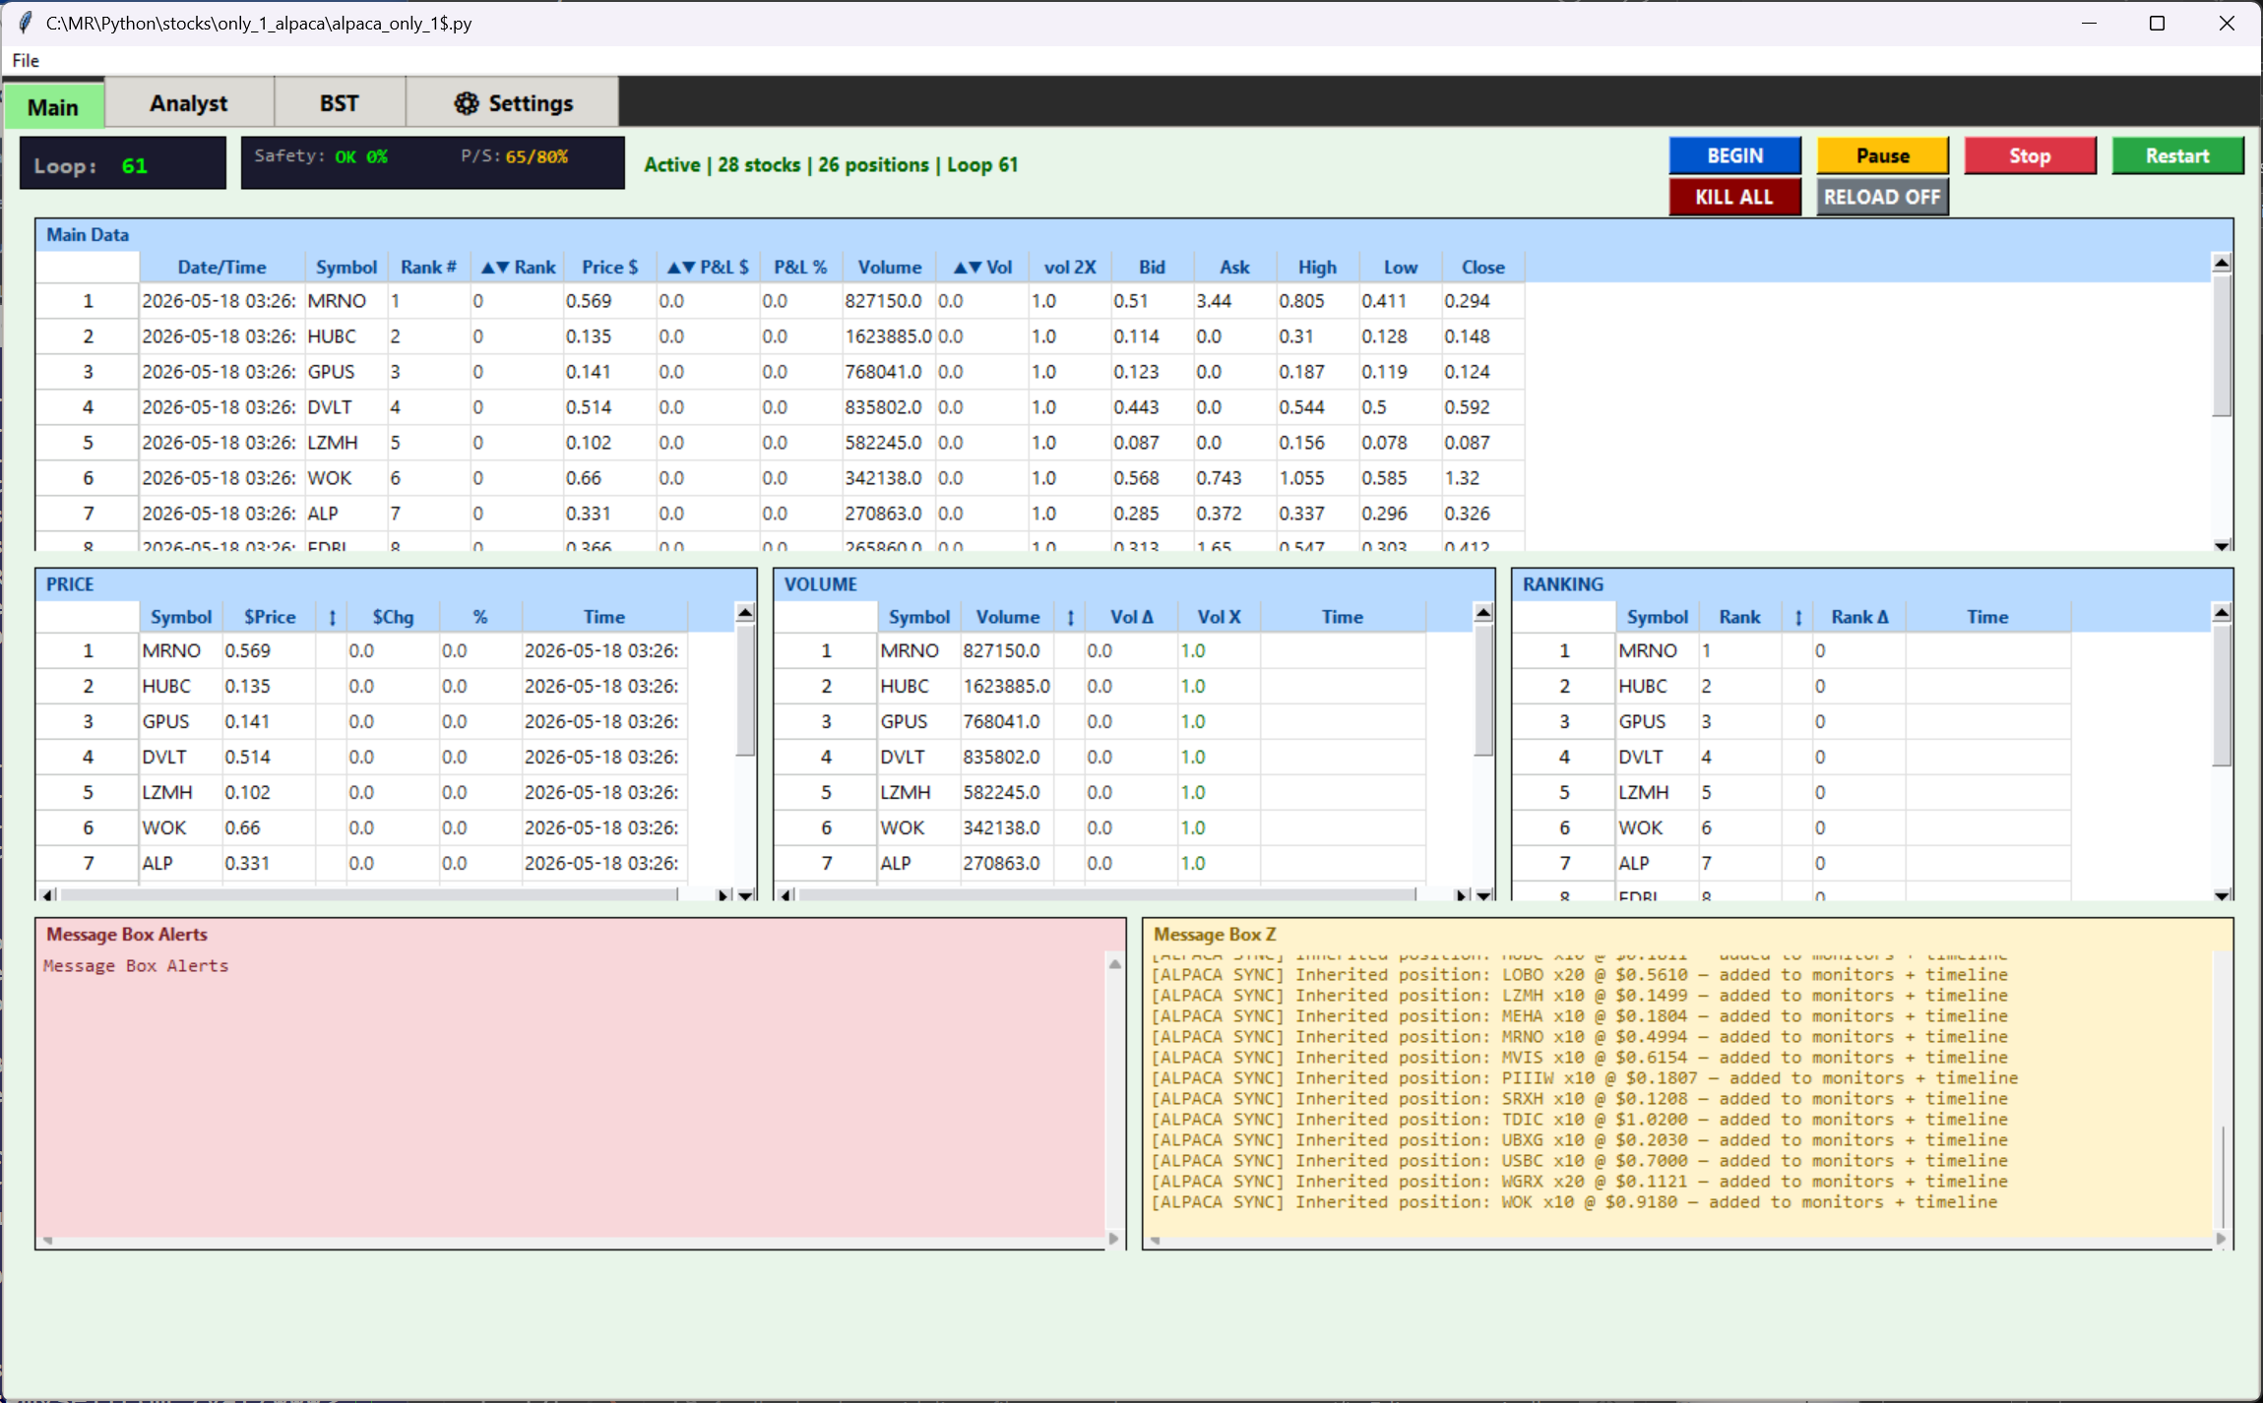Viewport: 2263px width, 1403px height.
Task: Click RANKING panel scrollbar down arrow
Action: coord(2222,894)
